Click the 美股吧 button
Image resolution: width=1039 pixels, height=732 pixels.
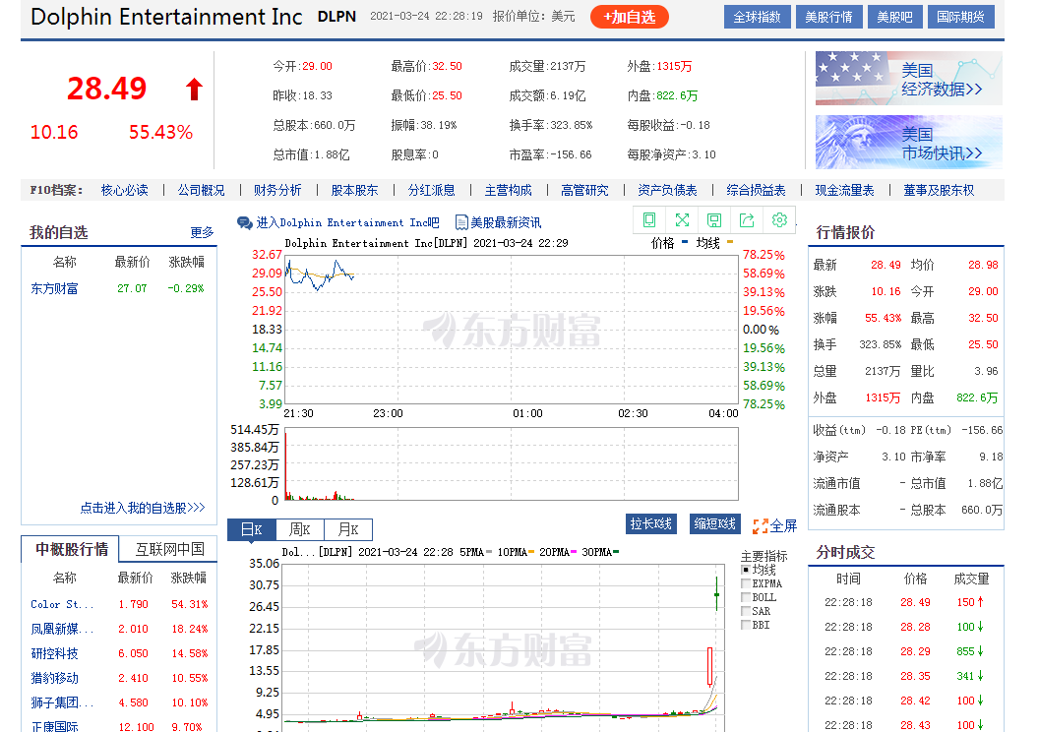click(x=894, y=18)
